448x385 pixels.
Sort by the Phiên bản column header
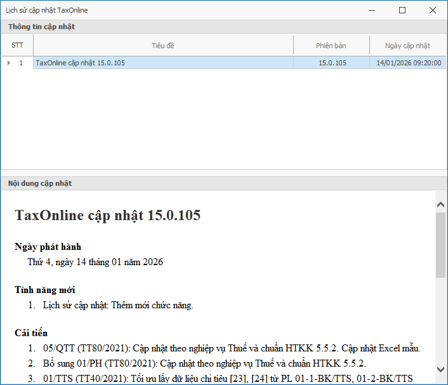coord(331,46)
